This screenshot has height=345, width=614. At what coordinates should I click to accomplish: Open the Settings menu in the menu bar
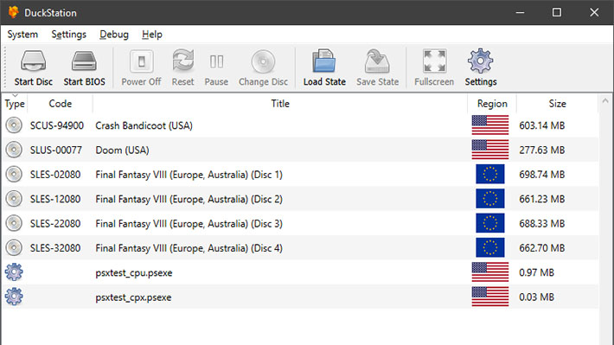tap(69, 35)
